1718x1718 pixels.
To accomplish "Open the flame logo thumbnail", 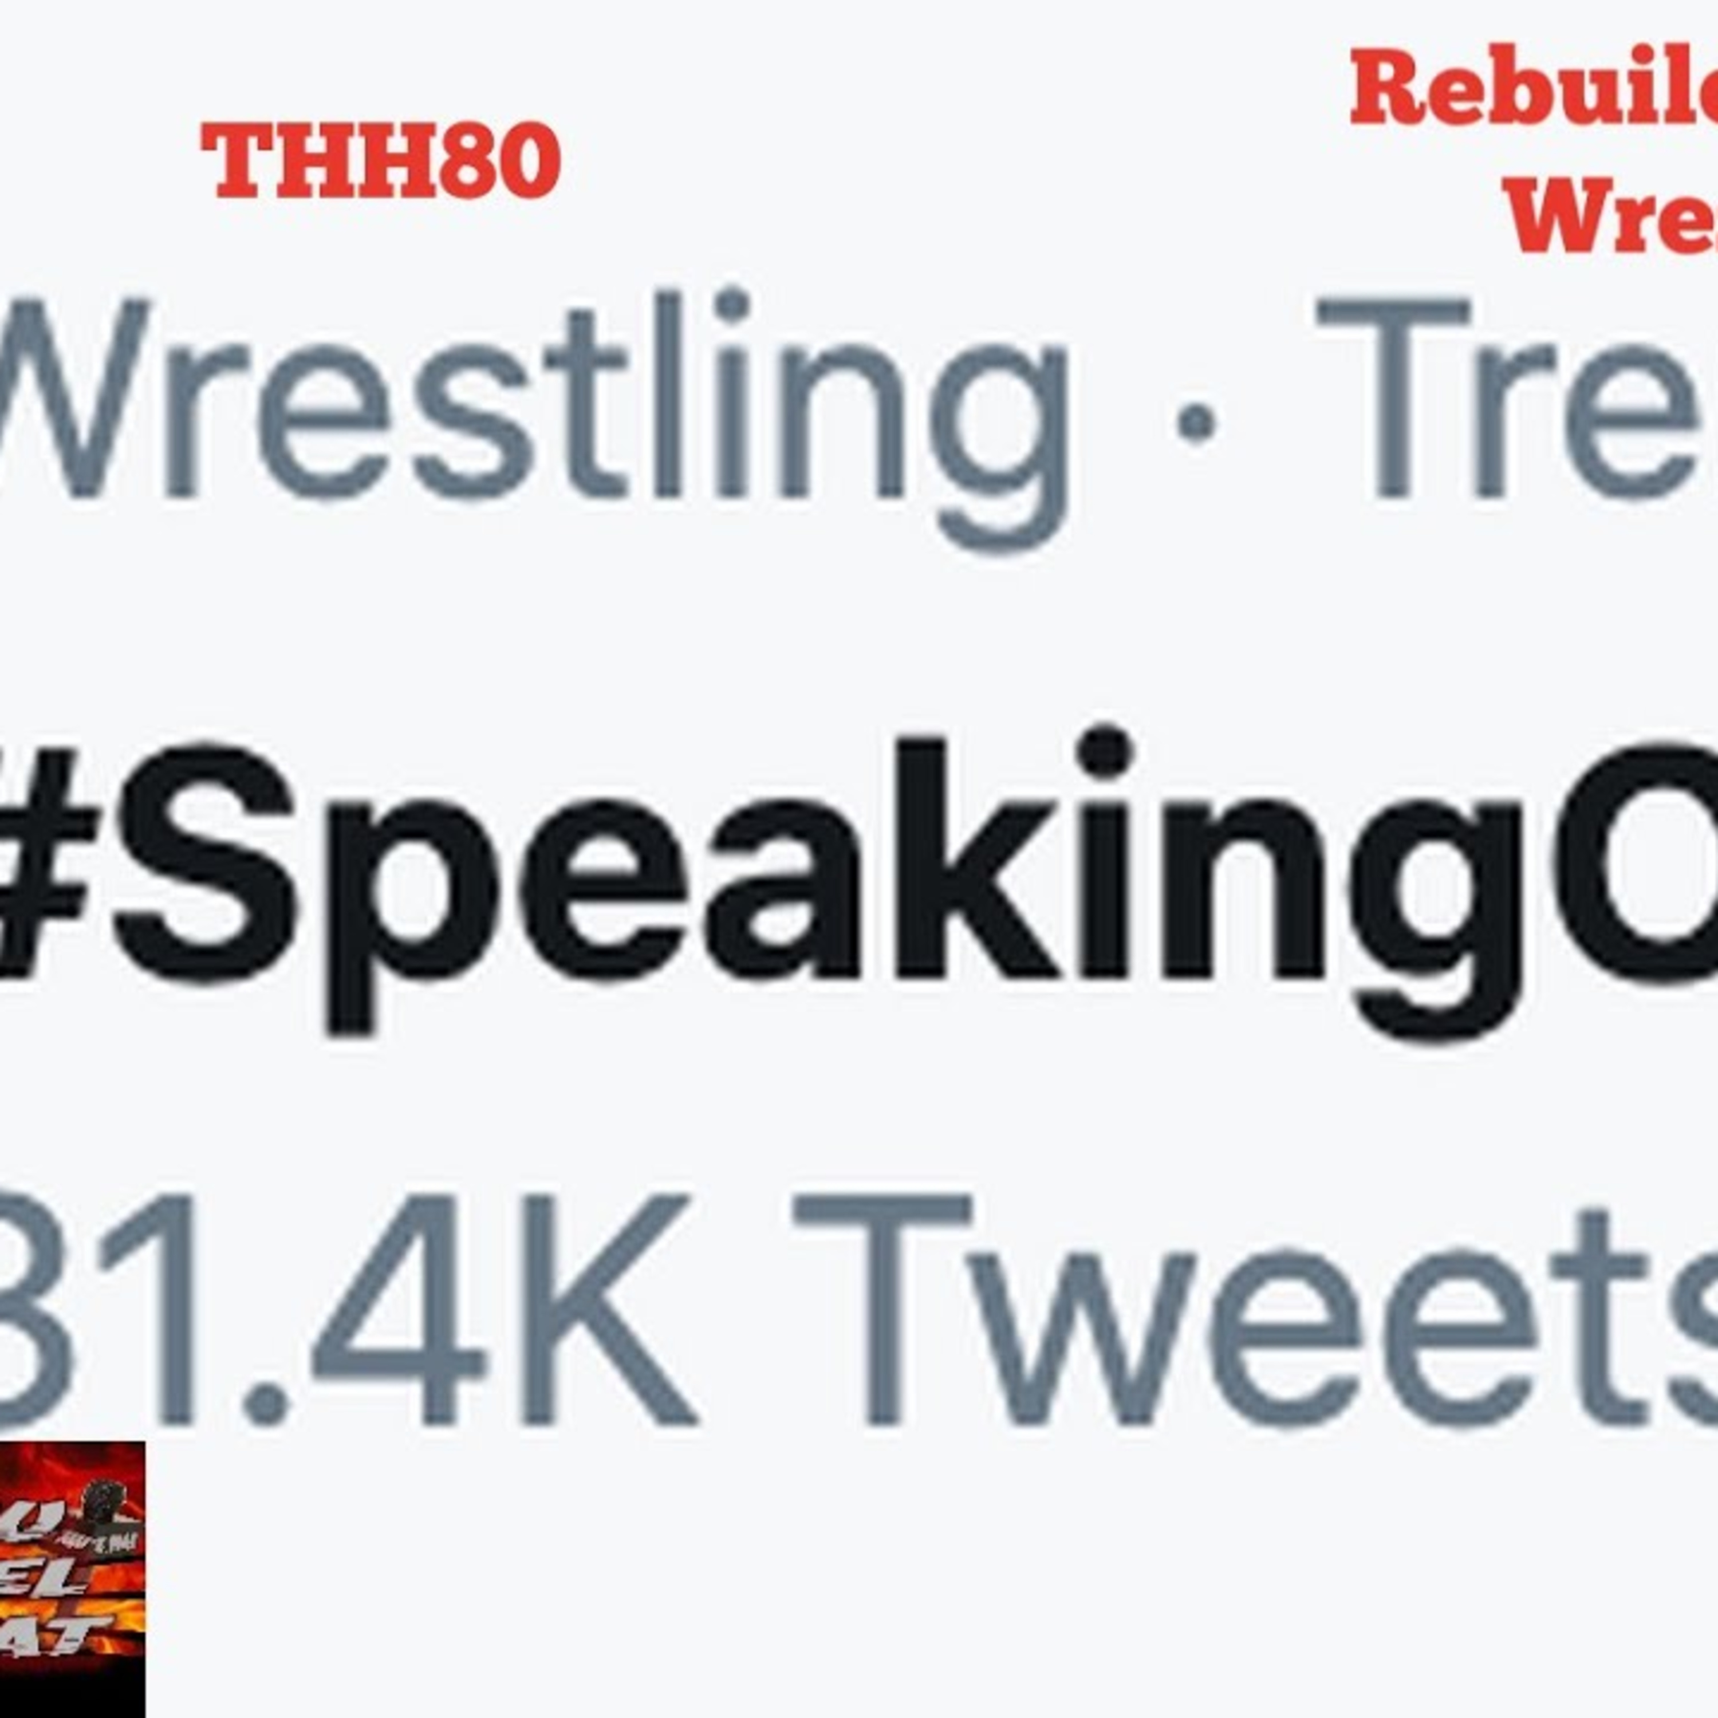I will click(72, 1580).
